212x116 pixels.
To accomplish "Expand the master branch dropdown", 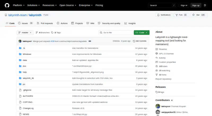I will tap(25, 33).
